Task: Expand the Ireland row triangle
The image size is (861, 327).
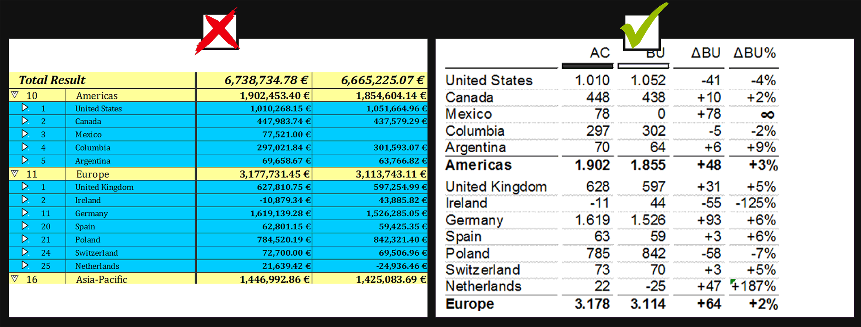Action: tap(25, 200)
